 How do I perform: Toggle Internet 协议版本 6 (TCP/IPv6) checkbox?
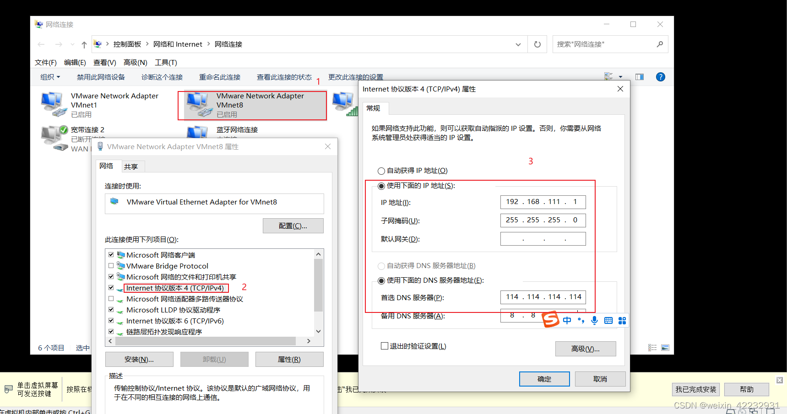111,320
